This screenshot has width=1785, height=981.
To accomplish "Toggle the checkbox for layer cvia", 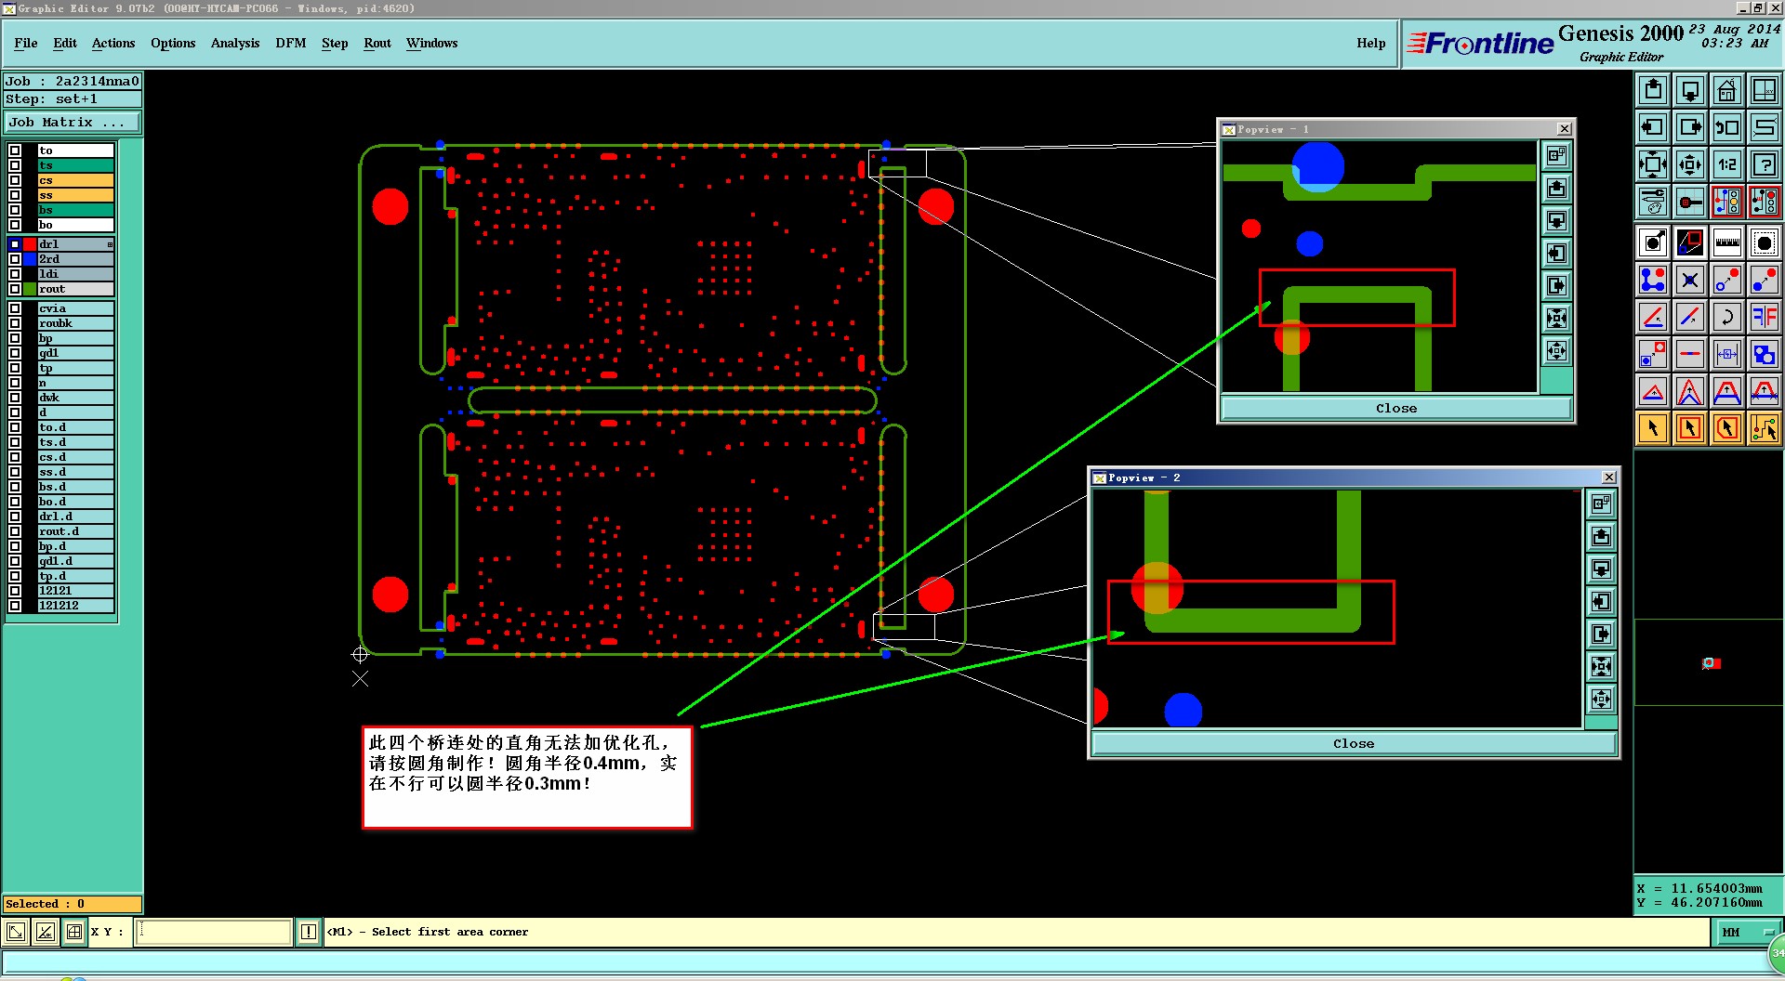I will [15, 308].
